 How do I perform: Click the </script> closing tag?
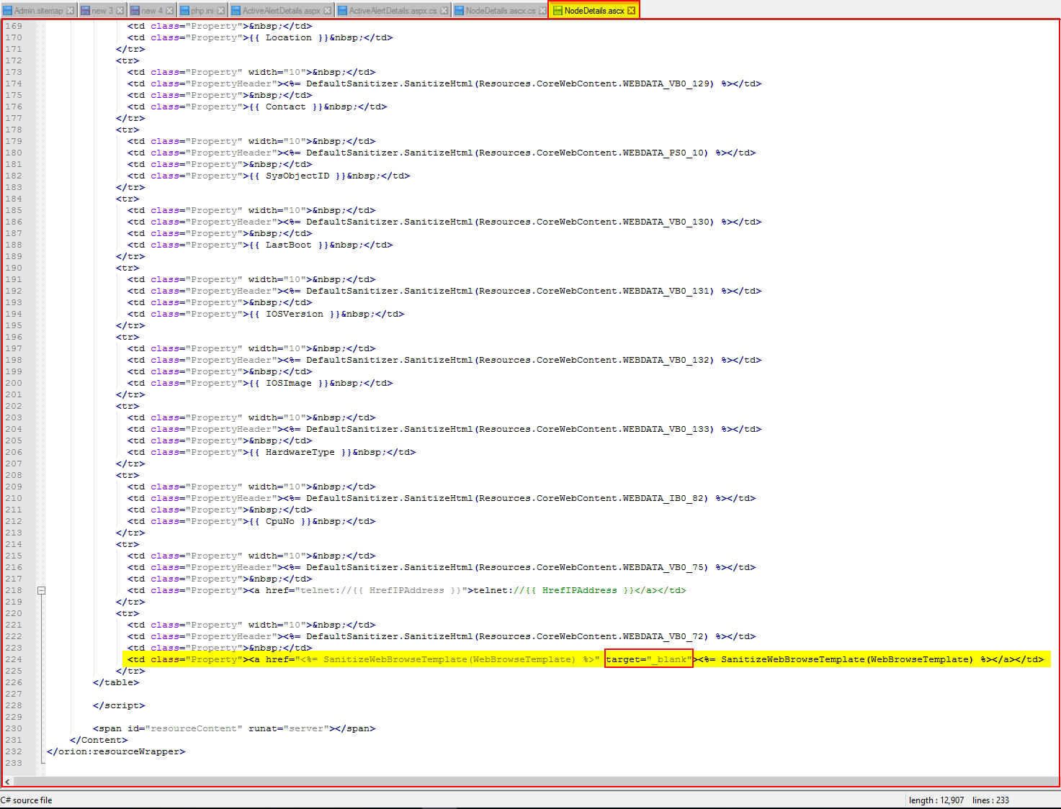(119, 705)
